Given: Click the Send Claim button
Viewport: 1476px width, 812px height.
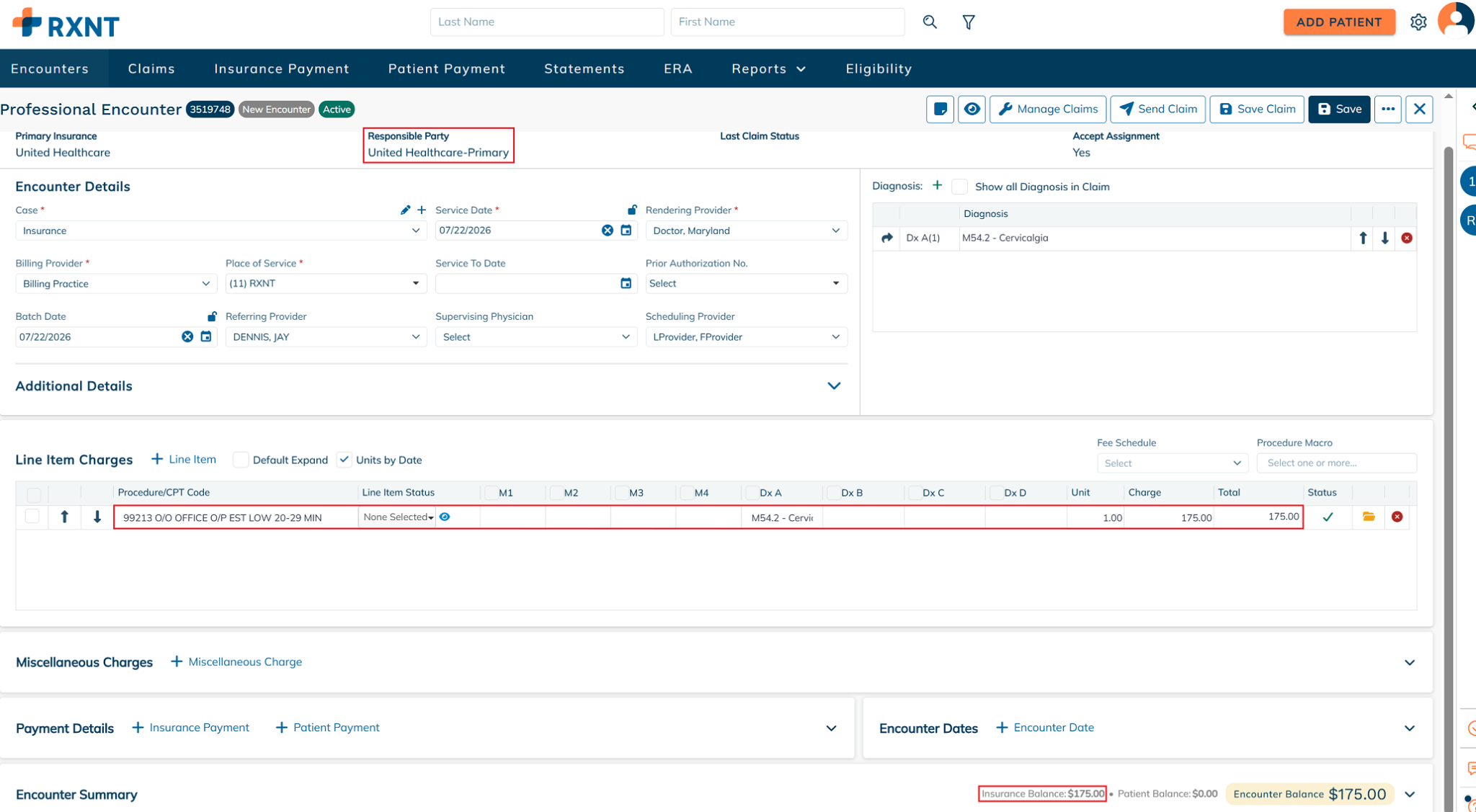Looking at the screenshot, I should tap(1157, 110).
